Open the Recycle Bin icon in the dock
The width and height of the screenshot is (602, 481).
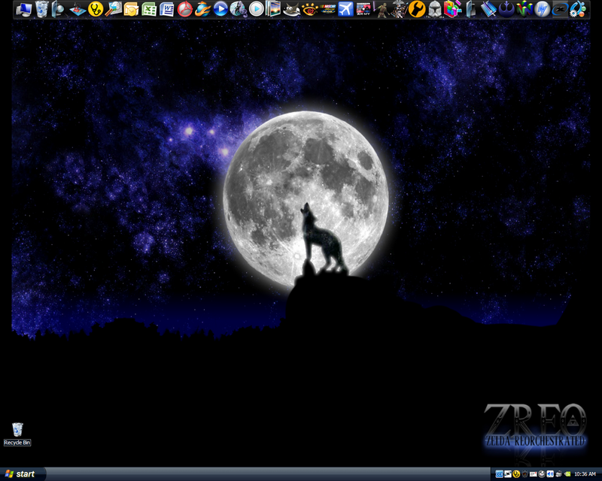pyautogui.click(x=42, y=9)
